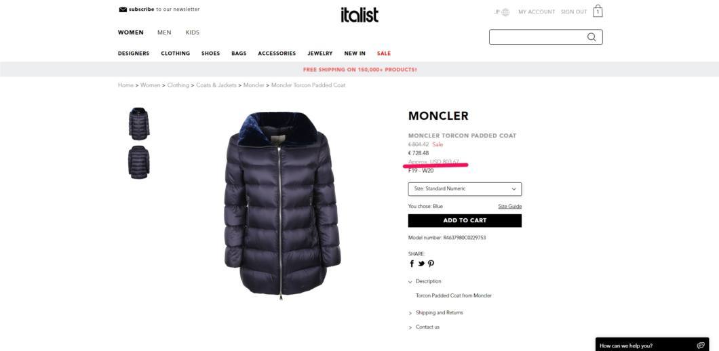Open the chat help icon

click(x=700, y=346)
